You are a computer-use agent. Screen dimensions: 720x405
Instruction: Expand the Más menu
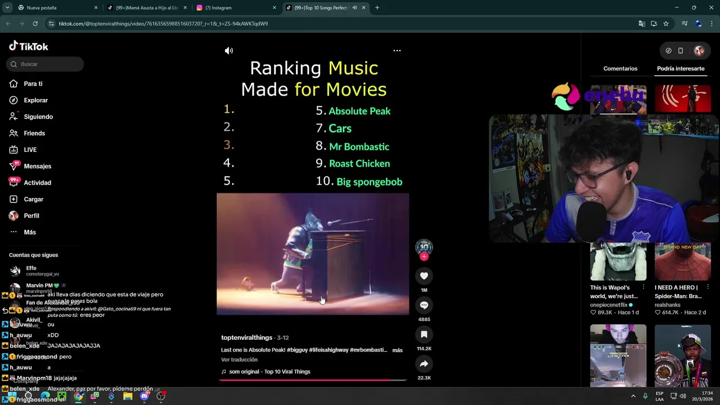pyautogui.click(x=29, y=232)
